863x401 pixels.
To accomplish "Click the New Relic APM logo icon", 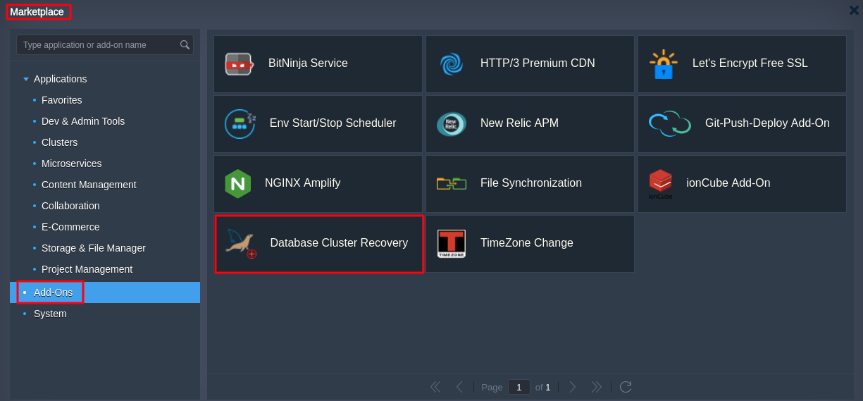I will click(x=451, y=124).
